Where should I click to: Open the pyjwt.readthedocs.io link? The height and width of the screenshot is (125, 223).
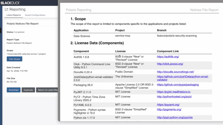(x=174, y=92)
